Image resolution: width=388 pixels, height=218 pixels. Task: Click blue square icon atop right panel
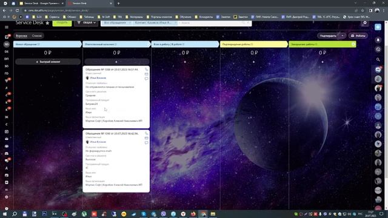pos(378,27)
